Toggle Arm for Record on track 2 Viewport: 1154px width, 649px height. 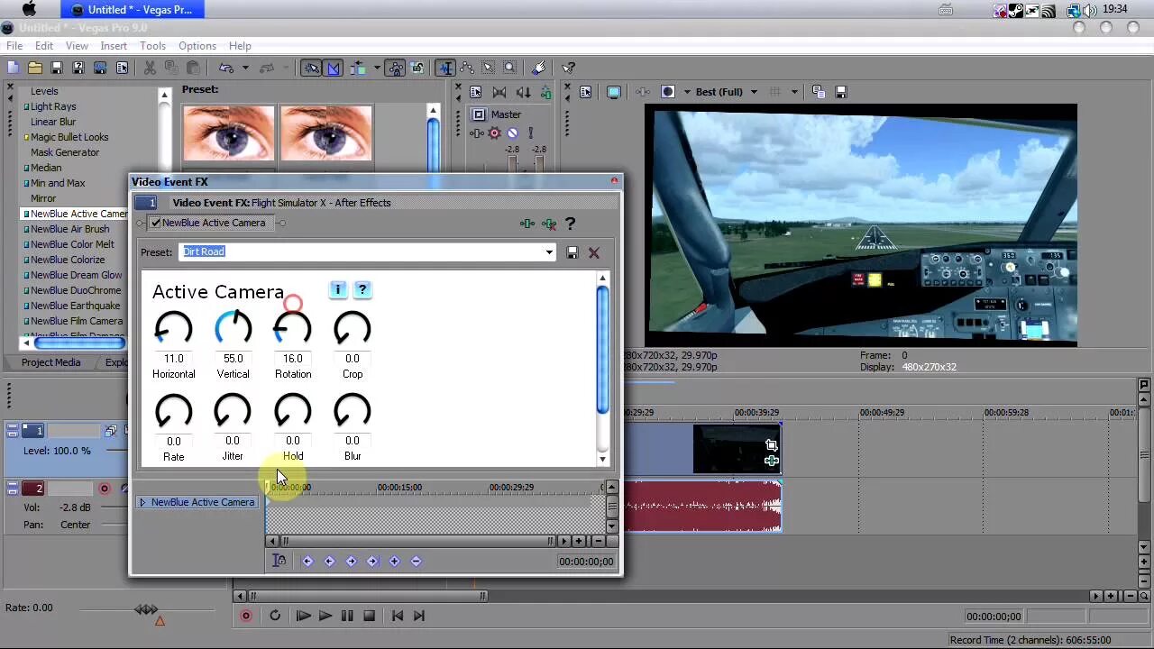[105, 489]
